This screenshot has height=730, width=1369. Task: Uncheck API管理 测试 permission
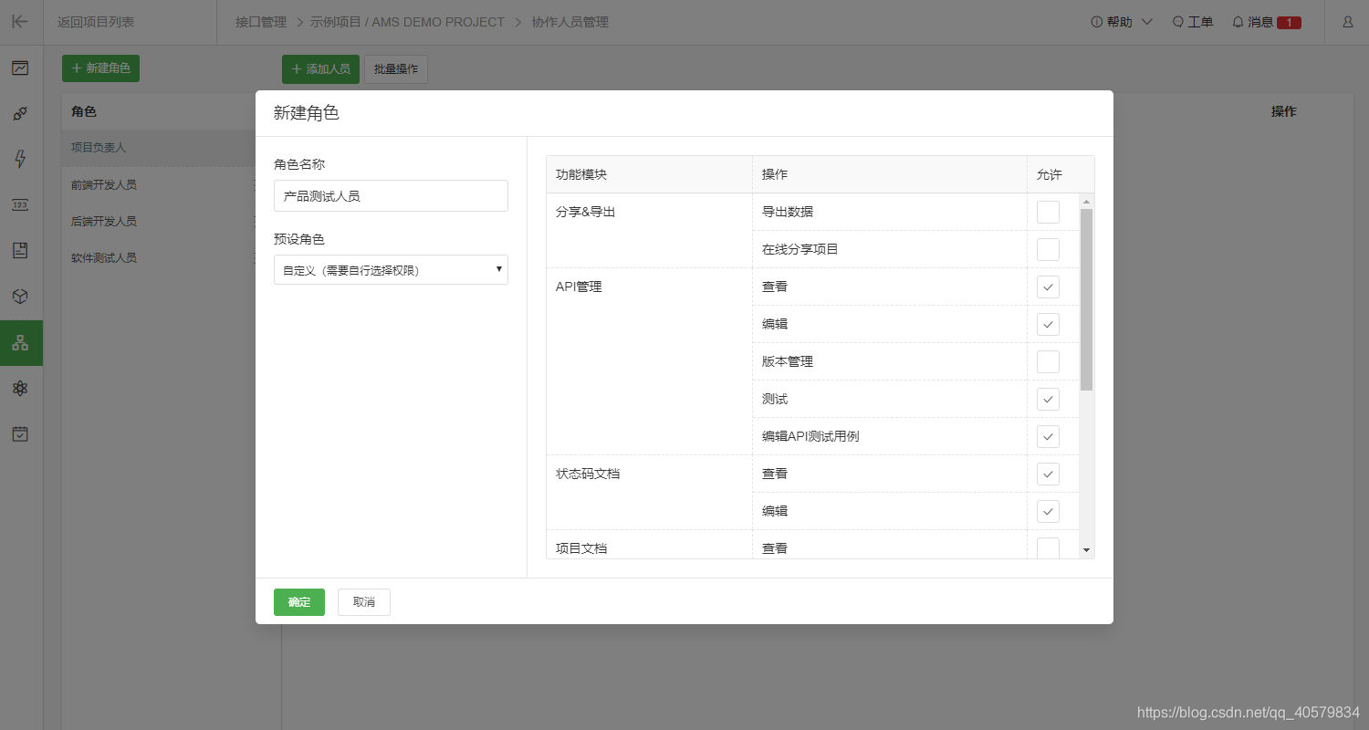point(1048,399)
